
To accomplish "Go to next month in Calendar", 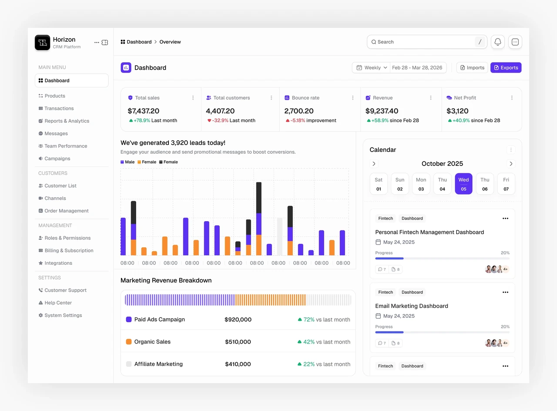I will [511, 164].
